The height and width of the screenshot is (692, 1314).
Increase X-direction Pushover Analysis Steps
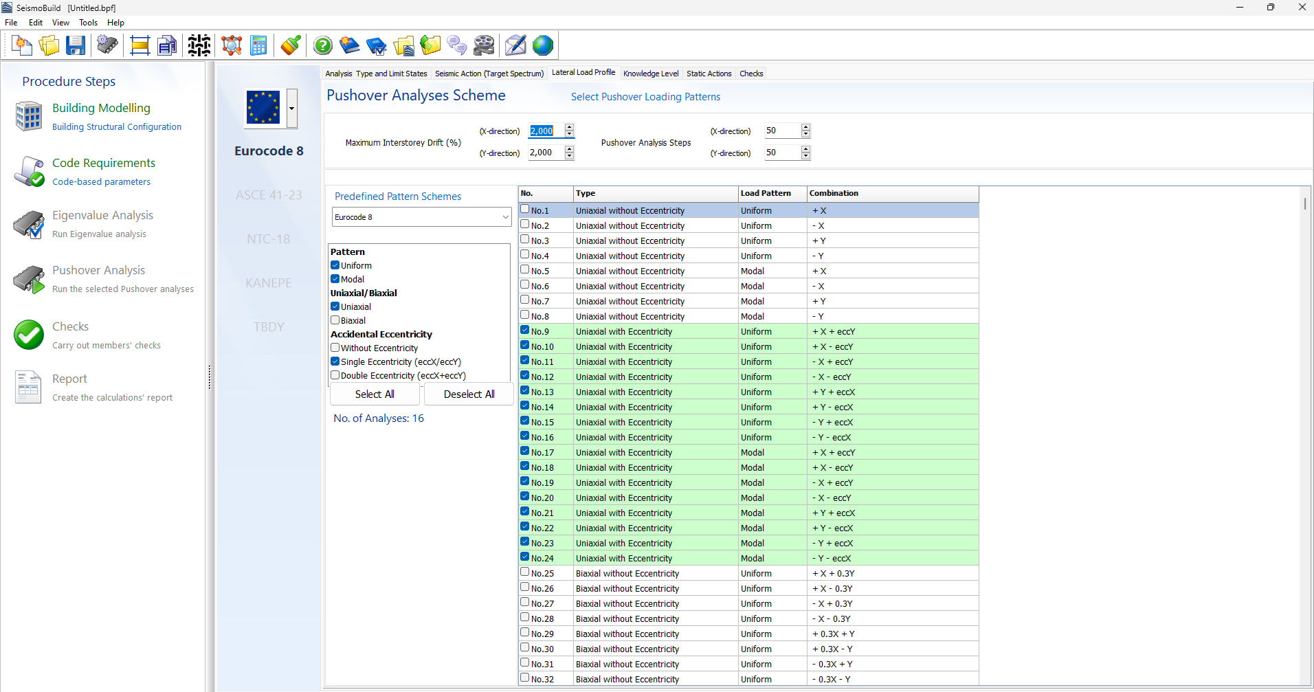(805, 127)
